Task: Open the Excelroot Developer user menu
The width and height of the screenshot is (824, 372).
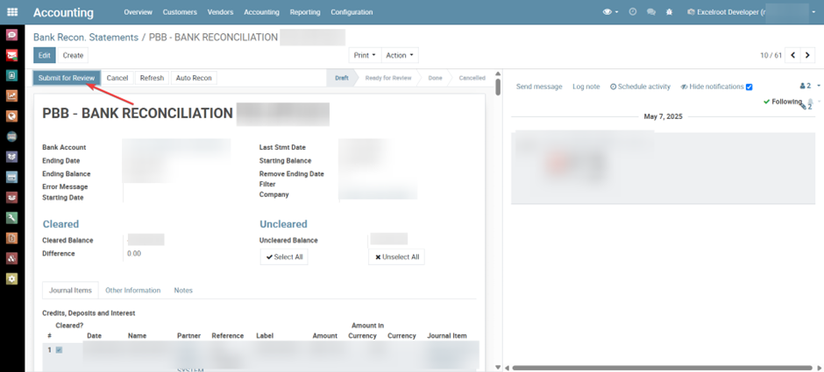Action: (x=751, y=12)
